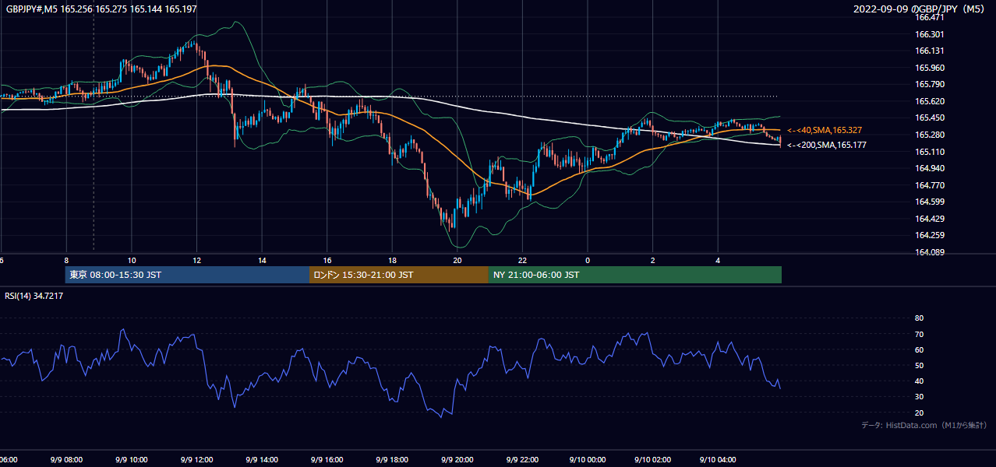Click price axis value 164.940
Screen dimensions: 996x467
[929, 168]
